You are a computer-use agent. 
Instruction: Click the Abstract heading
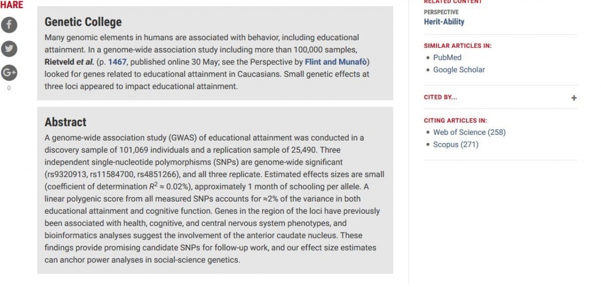(x=66, y=122)
